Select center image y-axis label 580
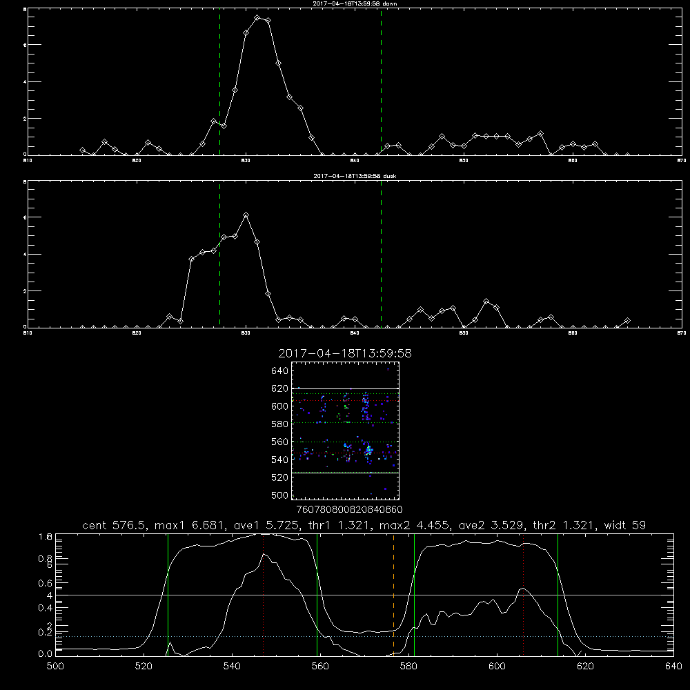This screenshot has width=690, height=690. pos(280,424)
